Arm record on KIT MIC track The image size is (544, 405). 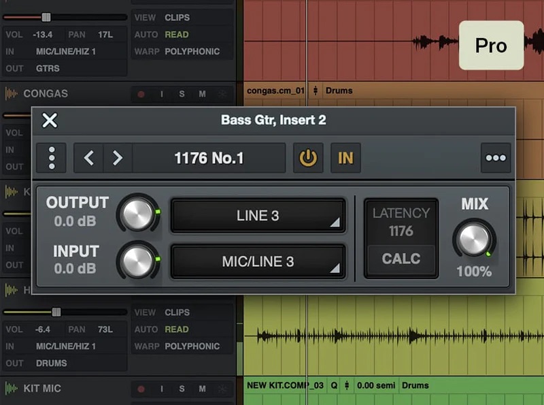coord(141,389)
